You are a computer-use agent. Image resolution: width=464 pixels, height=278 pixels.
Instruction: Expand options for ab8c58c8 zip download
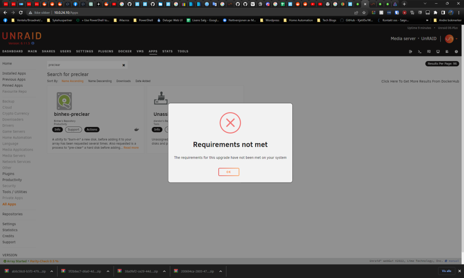(52, 271)
